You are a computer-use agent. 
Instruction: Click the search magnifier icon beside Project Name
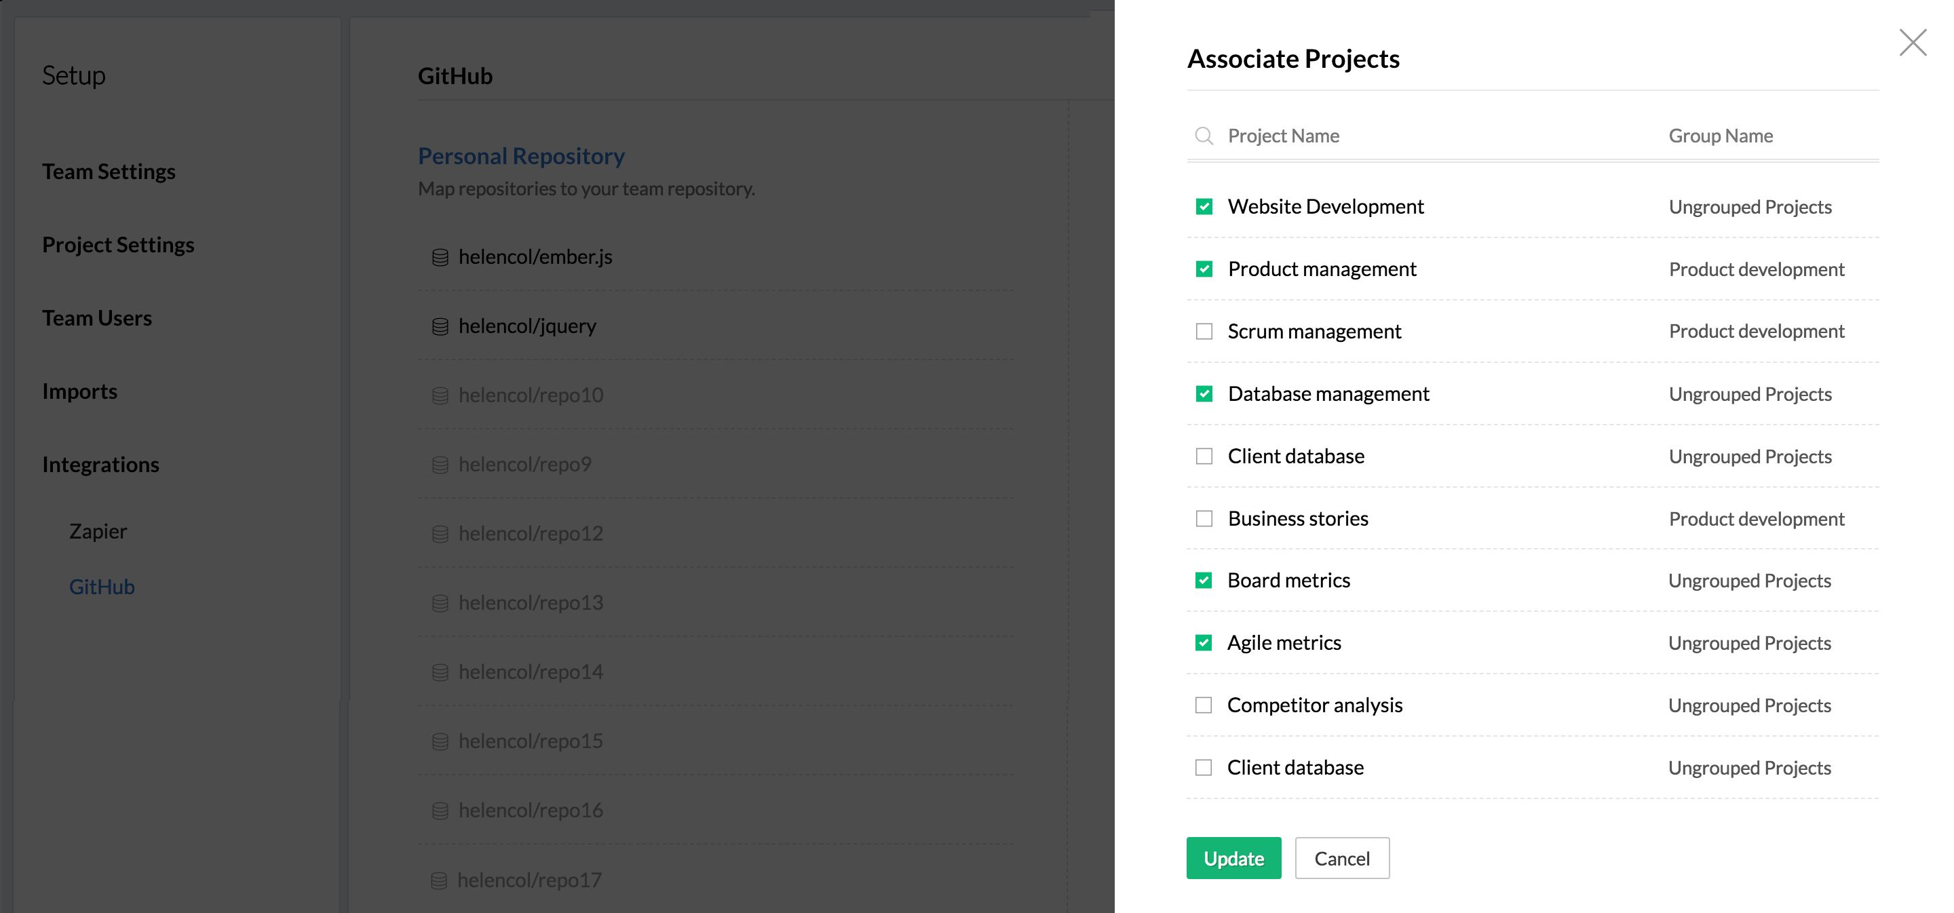coord(1203,136)
